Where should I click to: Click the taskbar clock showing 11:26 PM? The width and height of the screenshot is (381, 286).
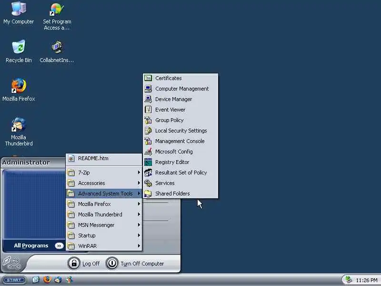[x=366, y=280]
